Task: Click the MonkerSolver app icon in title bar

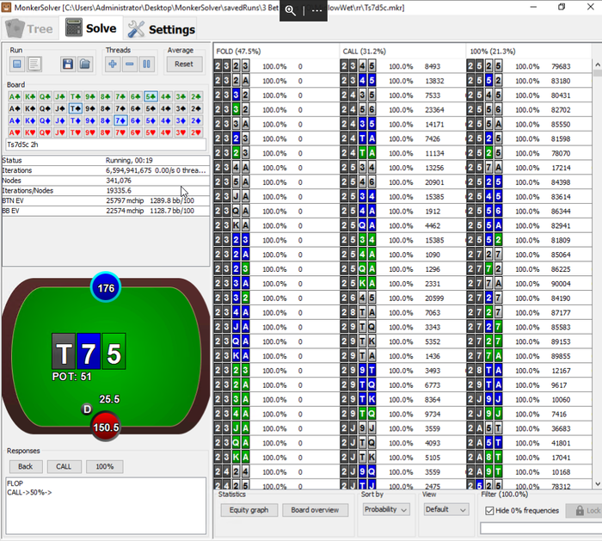Action: [x=6, y=7]
